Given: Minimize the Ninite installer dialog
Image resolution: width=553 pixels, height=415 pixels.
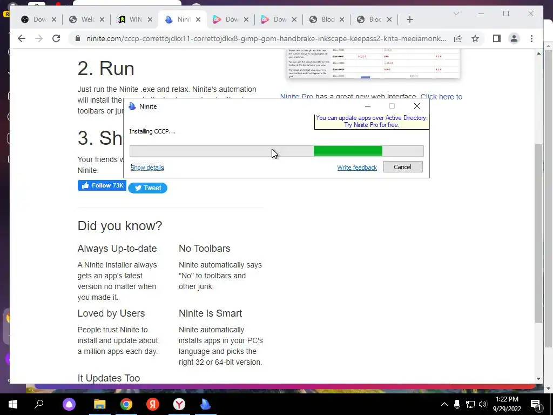Looking at the screenshot, I should pos(367,106).
